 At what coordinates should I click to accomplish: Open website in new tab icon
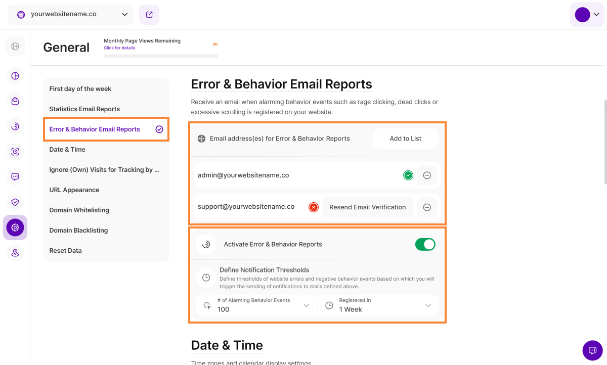click(149, 15)
